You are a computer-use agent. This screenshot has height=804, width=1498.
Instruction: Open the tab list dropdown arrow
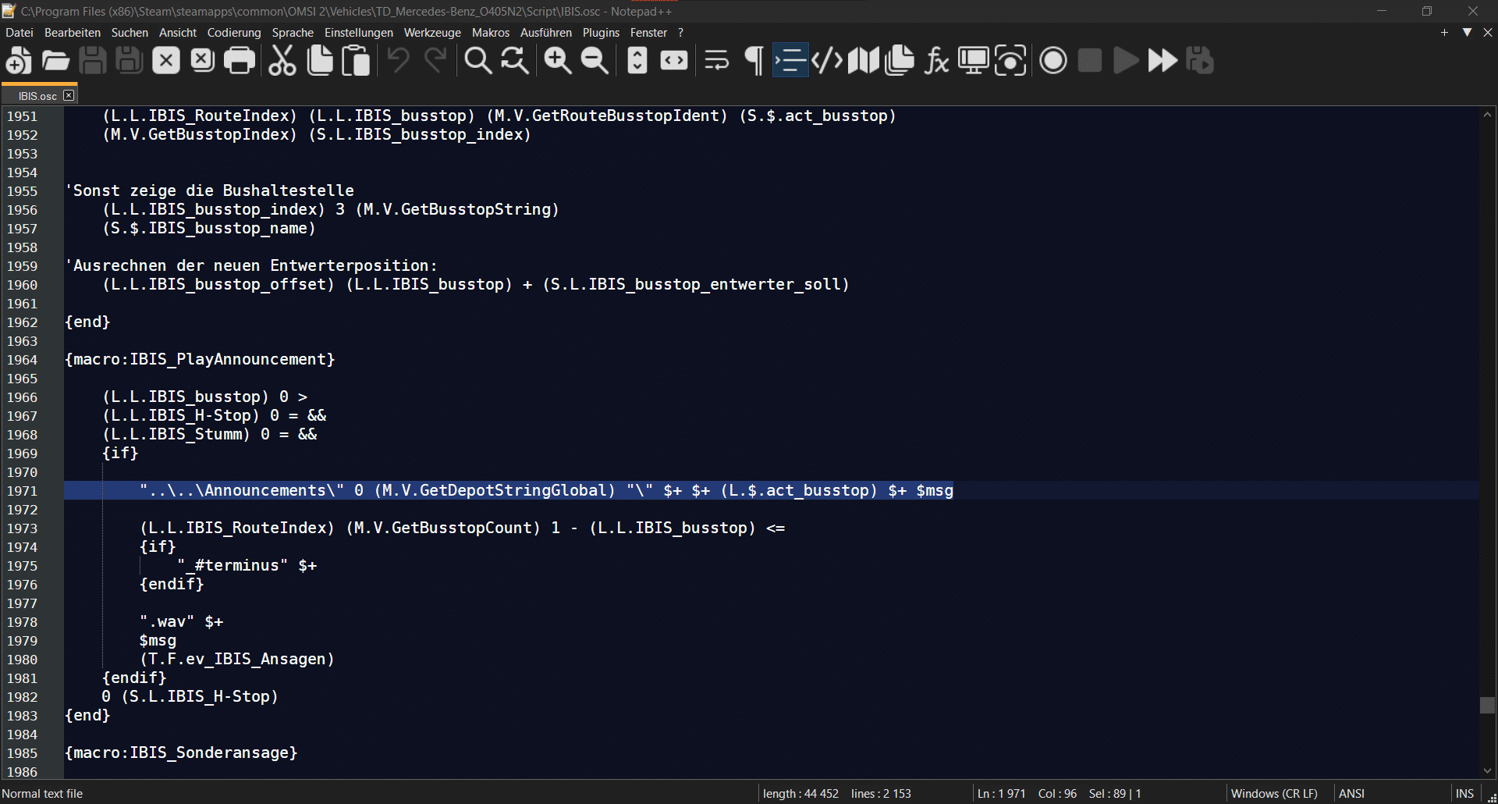click(x=1467, y=33)
